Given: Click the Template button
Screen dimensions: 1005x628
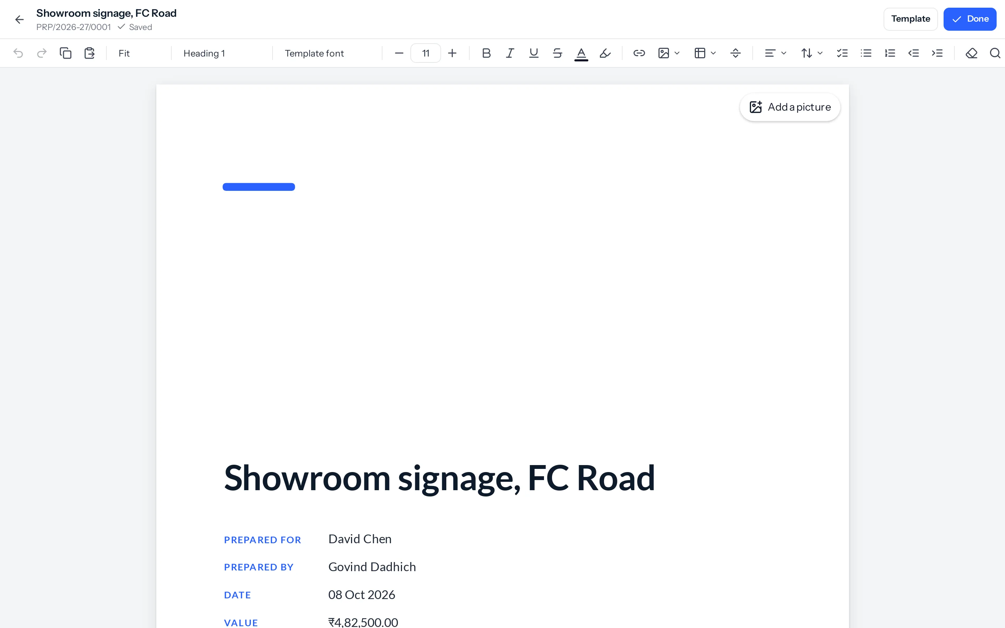Looking at the screenshot, I should (x=910, y=19).
